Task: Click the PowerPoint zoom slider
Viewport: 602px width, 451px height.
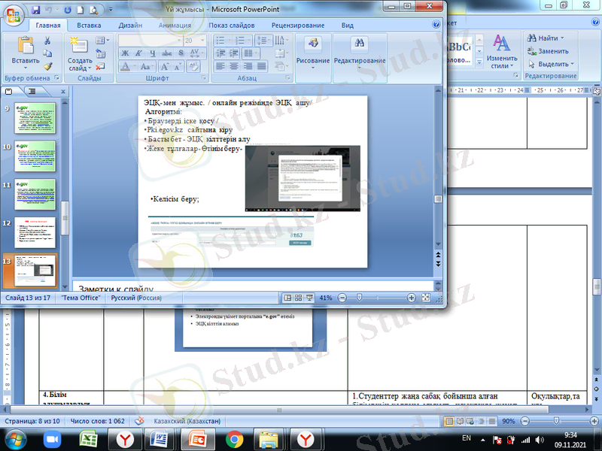Action: 360,298
